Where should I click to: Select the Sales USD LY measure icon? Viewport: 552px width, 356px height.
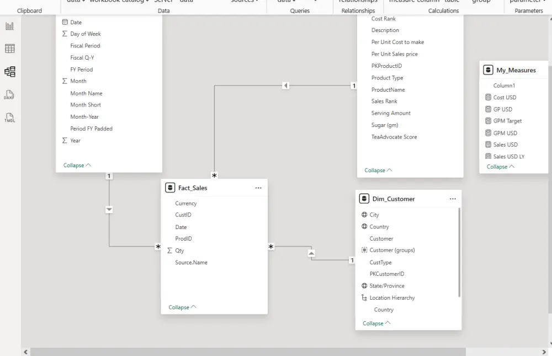pyautogui.click(x=488, y=156)
